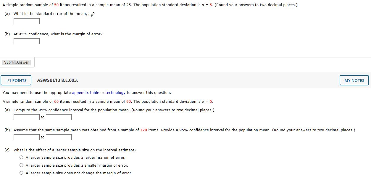Click lower bound box for part (a) confidence interval
Image resolution: width=371 pixels, height=187 pixels.
tap(26, 117)
